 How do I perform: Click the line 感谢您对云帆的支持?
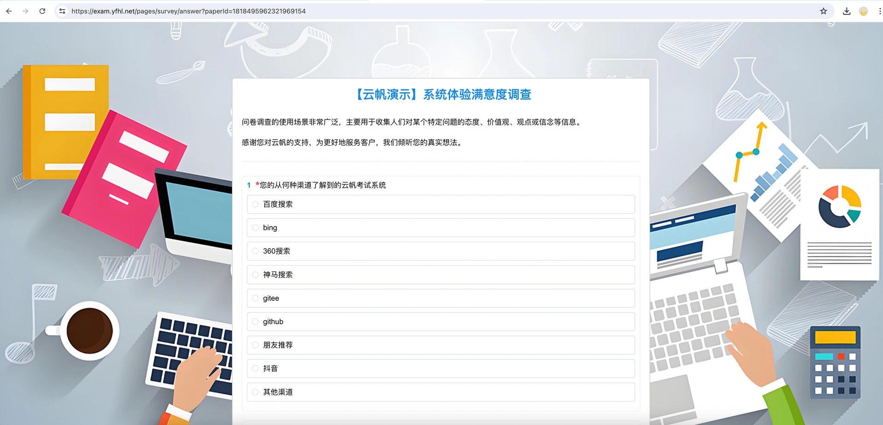[352, 142]
